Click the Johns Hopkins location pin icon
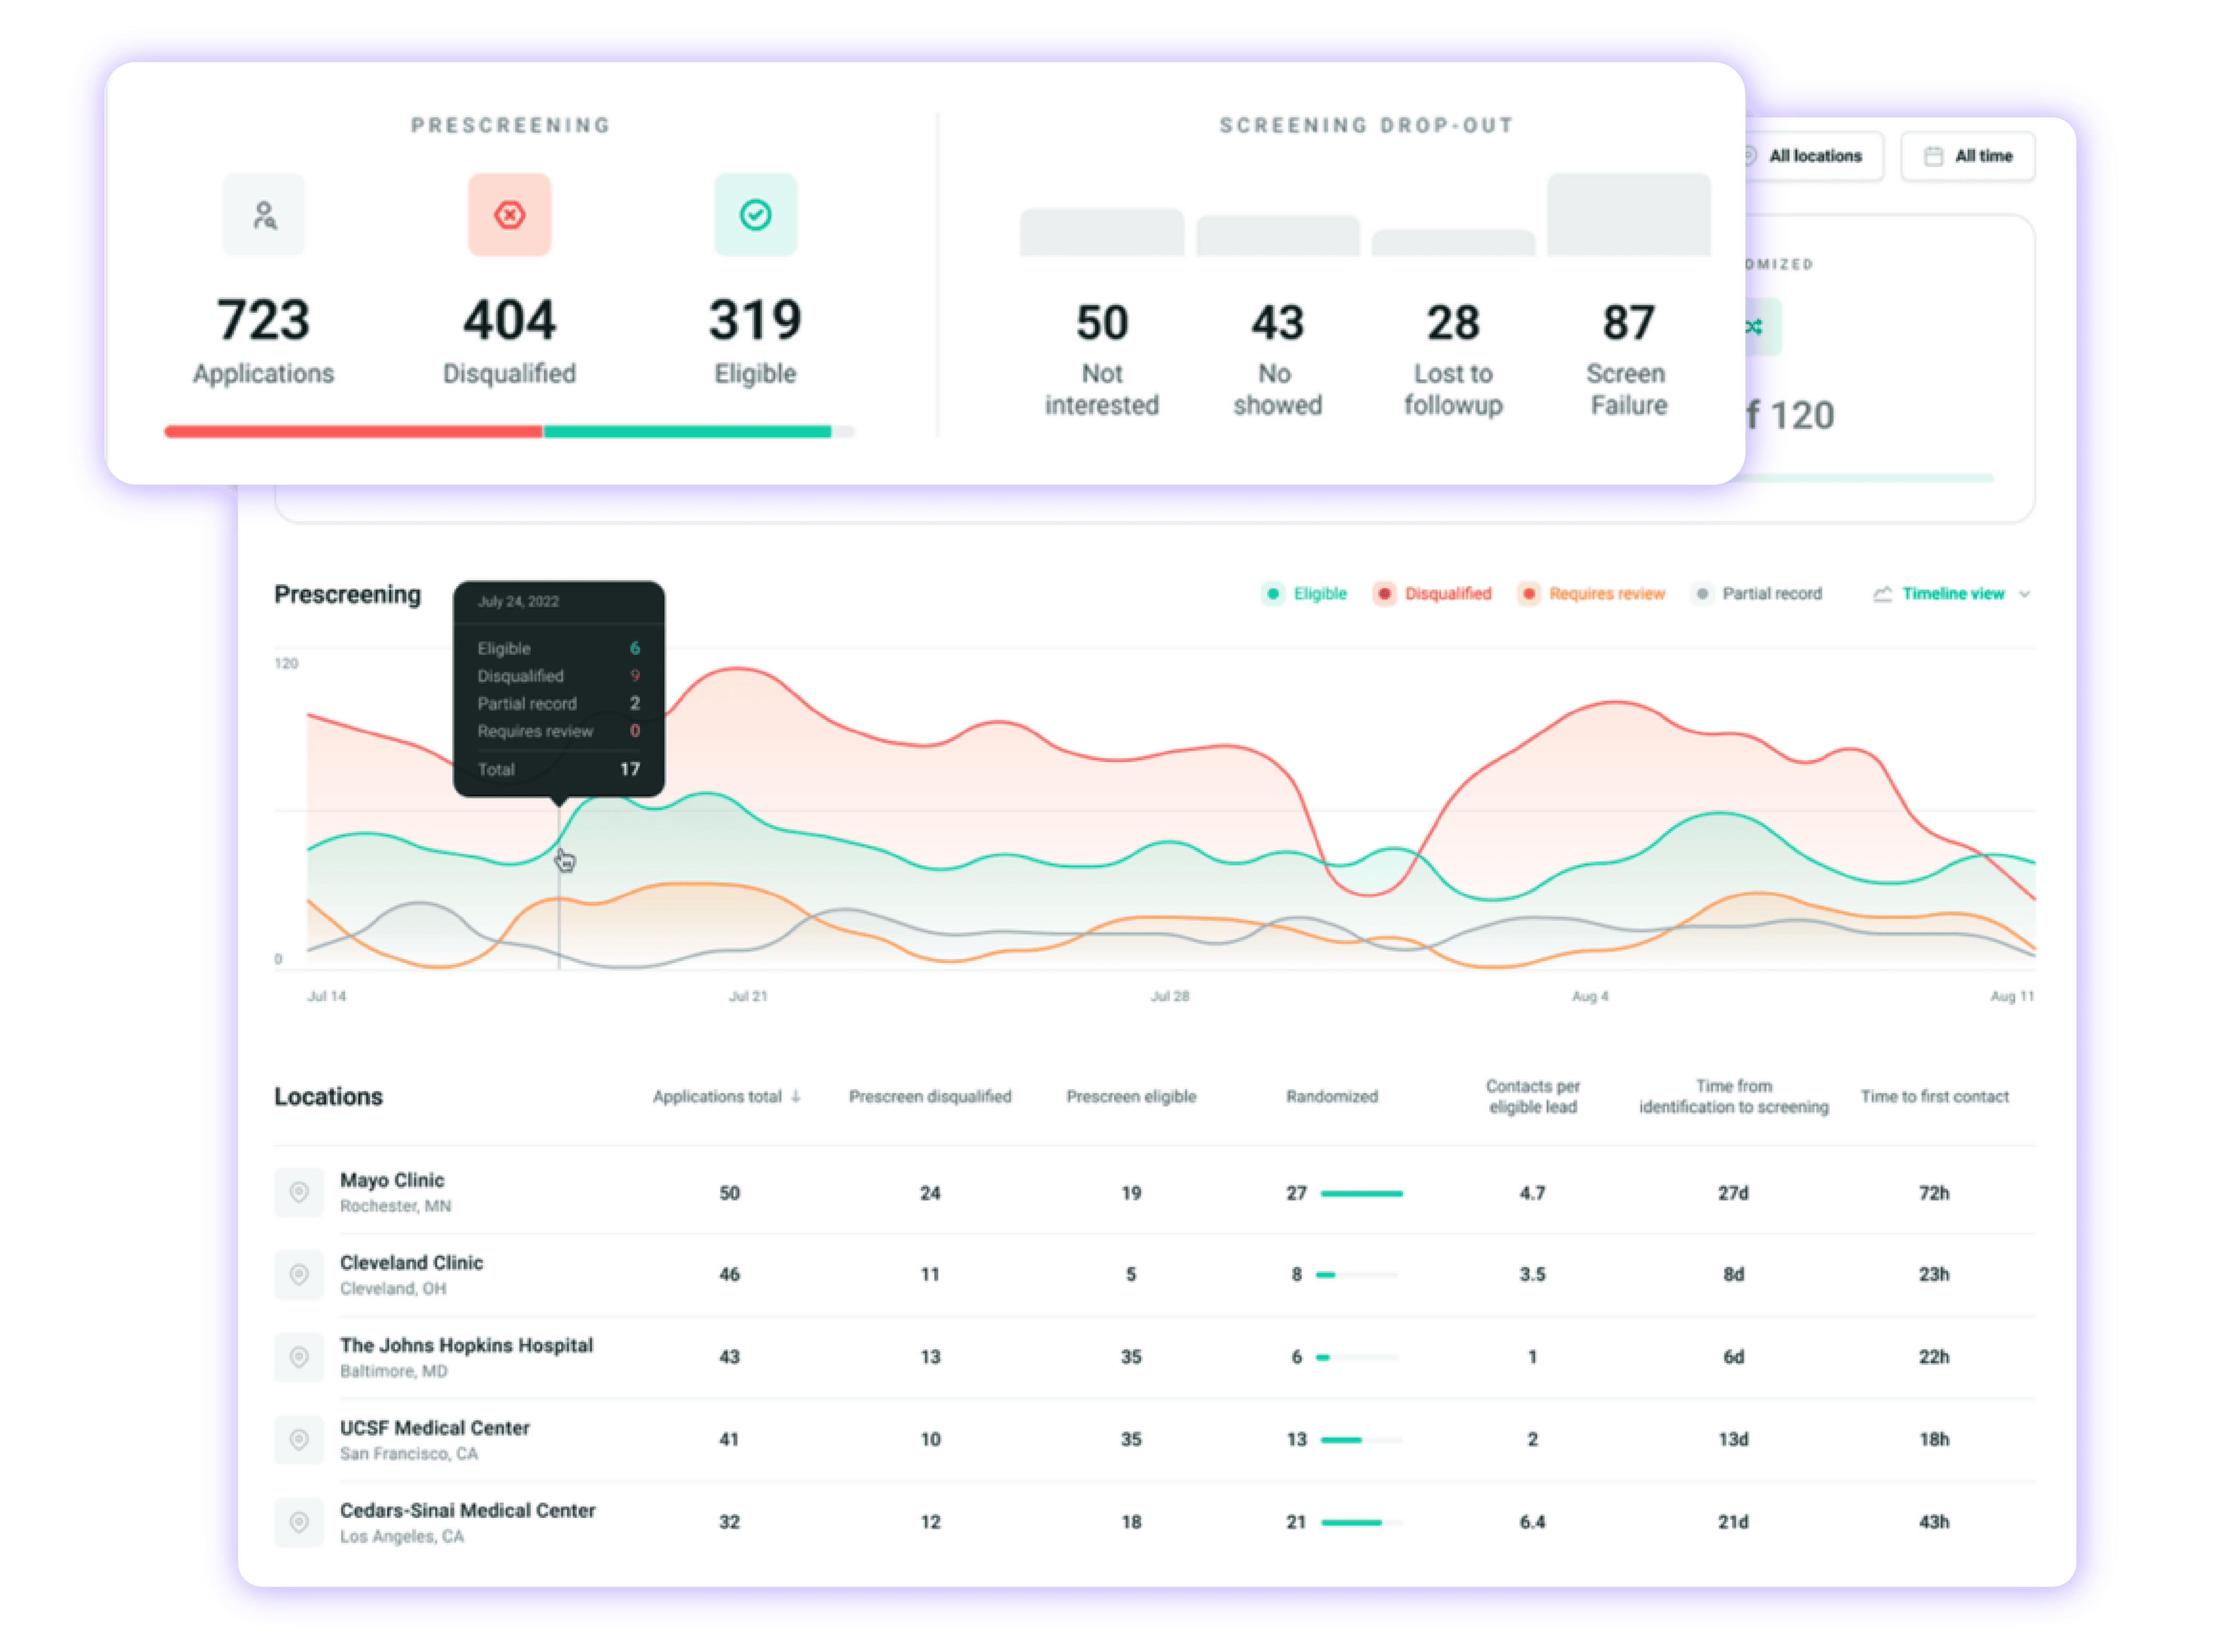This screenshot has height=1652, width=2218. coord(299,1357)
